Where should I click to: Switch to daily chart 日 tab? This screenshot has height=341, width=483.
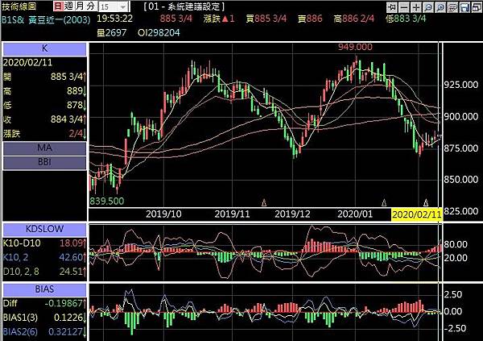click(59, 6)
